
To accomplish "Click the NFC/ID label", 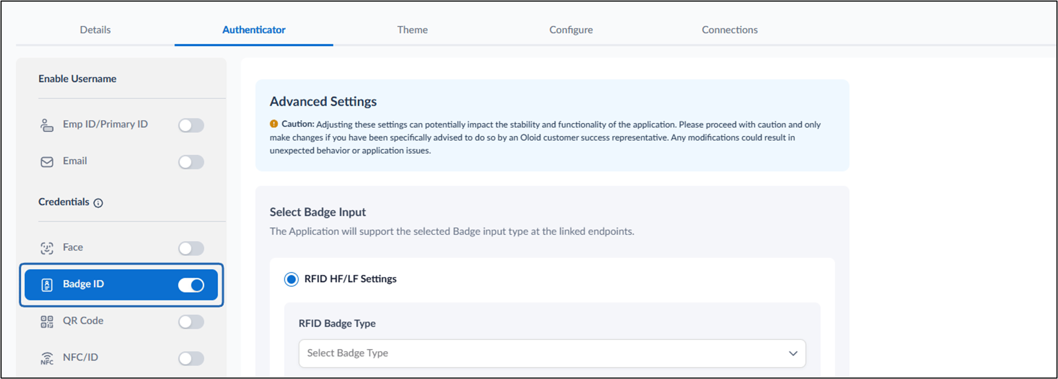I will tap(81, 357).
